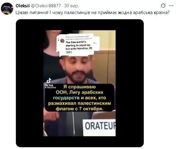Click the commenter avatar in reply sticker
Image resolution: width=178 pixels, height=149 pixels.
(62, 41)
